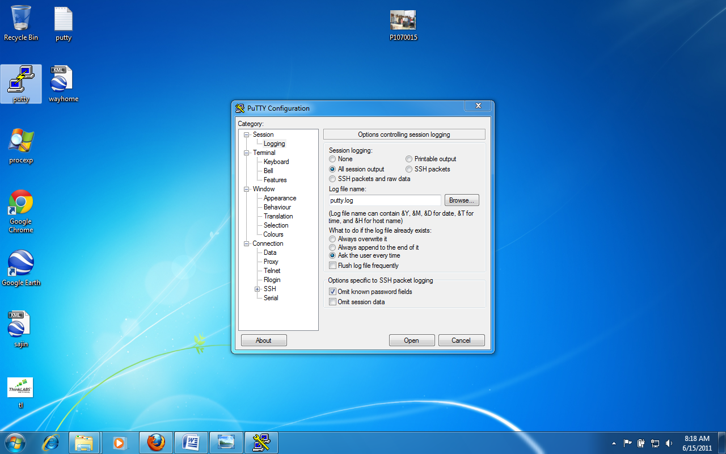Select Serial category in tree
Screen dimensions: 726x454
(x=271, y=298)
